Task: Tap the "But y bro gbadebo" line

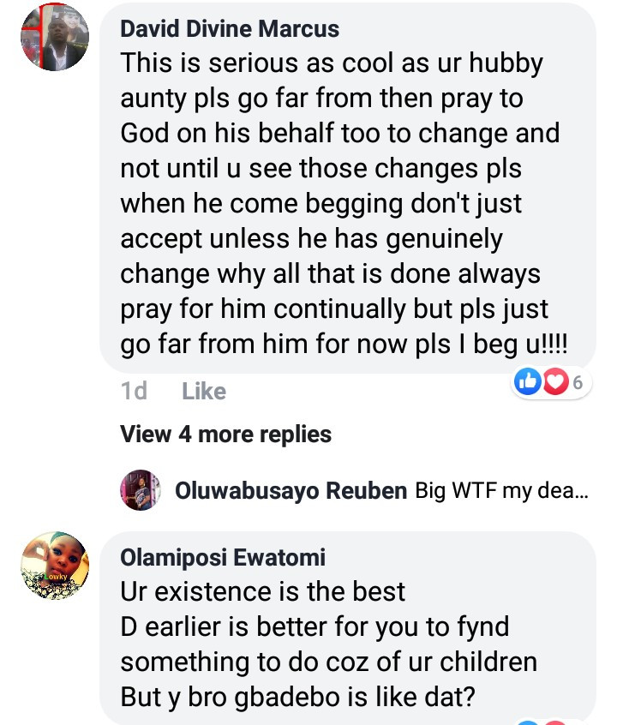Action: (298, 696)
